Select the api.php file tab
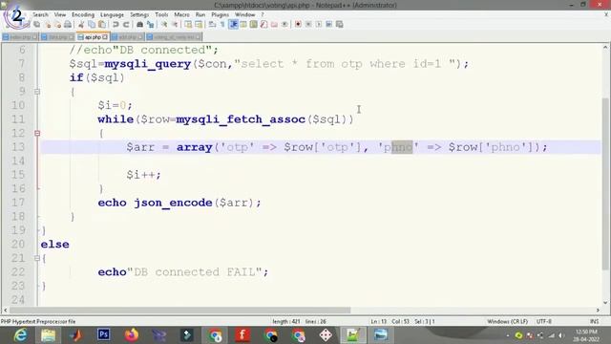The width and height of the screenshot is (611, 344). pyautogui.click(x=93, y=37)
